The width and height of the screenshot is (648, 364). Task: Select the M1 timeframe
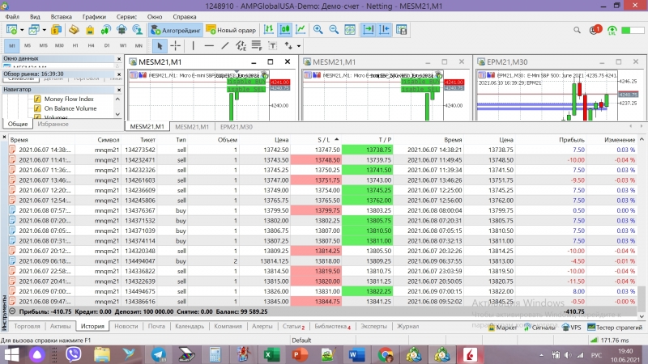pos(11,45)
